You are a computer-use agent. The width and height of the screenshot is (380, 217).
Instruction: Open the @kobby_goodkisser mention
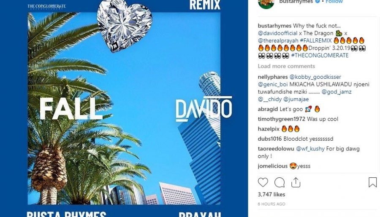tap(315, 77)
